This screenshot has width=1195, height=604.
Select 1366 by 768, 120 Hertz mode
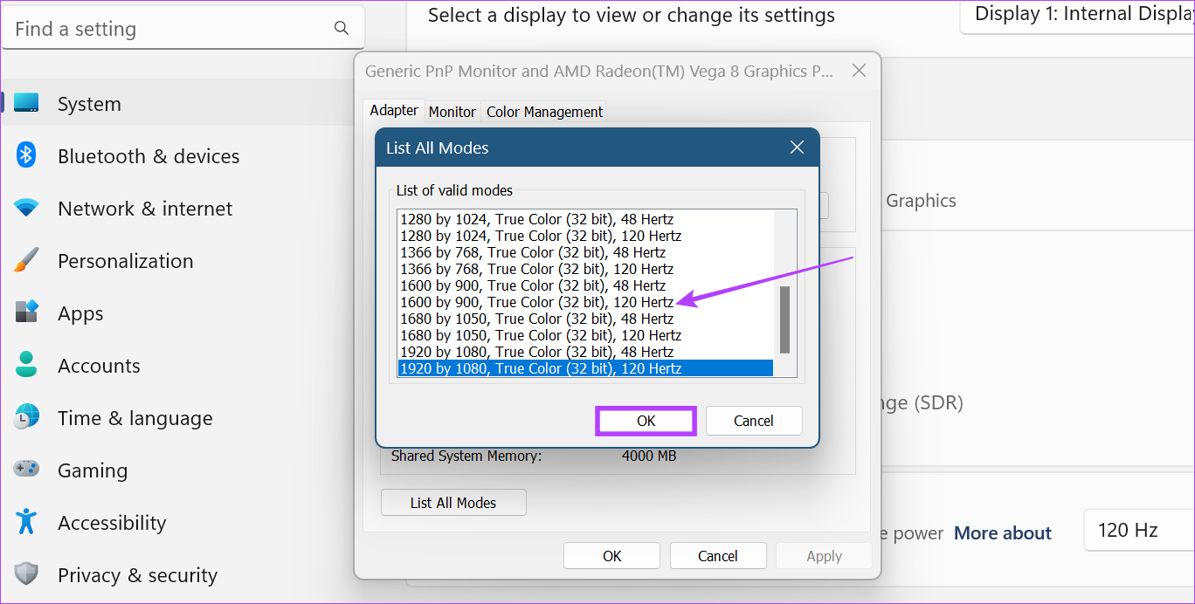coord(585,269)
